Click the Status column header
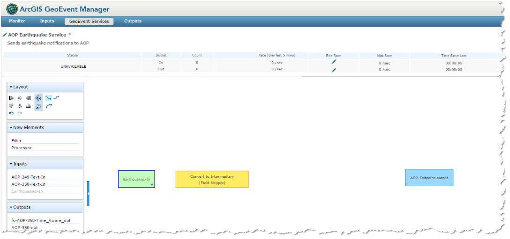 pos(73,55)
